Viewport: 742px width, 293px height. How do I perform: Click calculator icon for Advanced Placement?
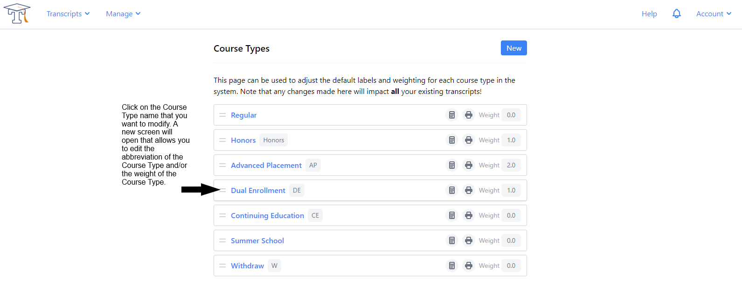(x=451, y=165)
